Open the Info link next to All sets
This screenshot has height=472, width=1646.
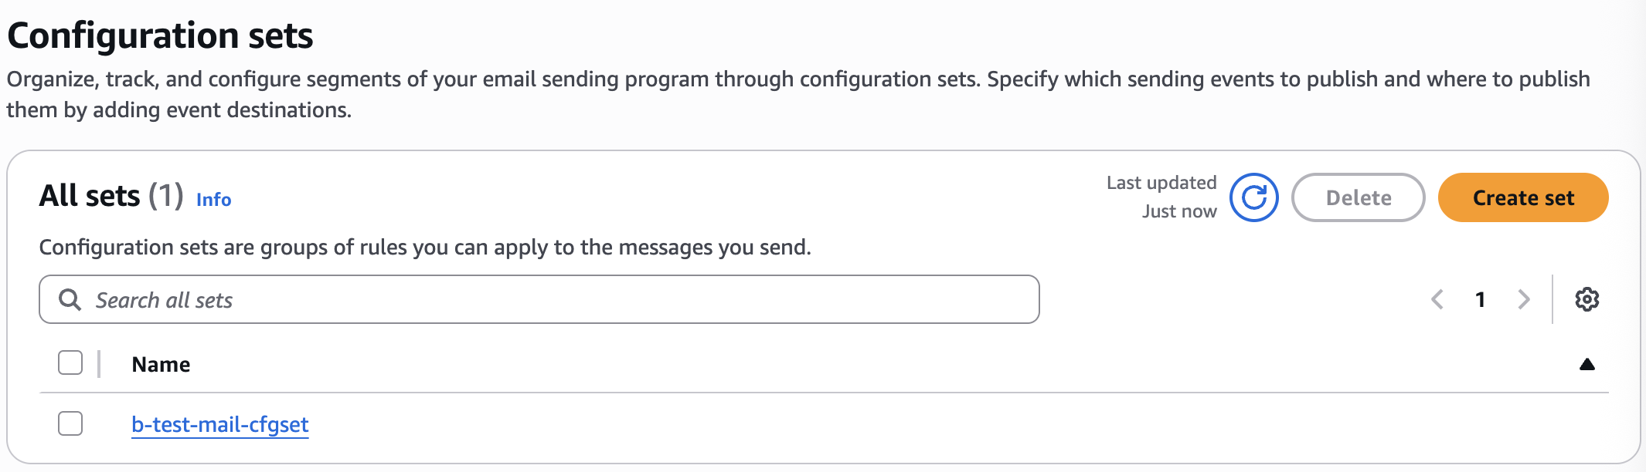pyautogui.click(x=213, y=200)
